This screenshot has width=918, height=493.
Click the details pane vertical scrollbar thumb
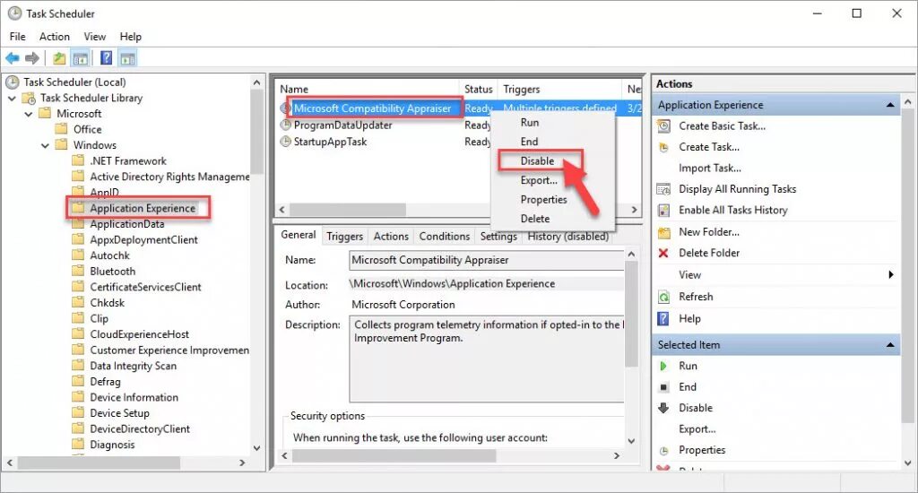click(631, 314)
